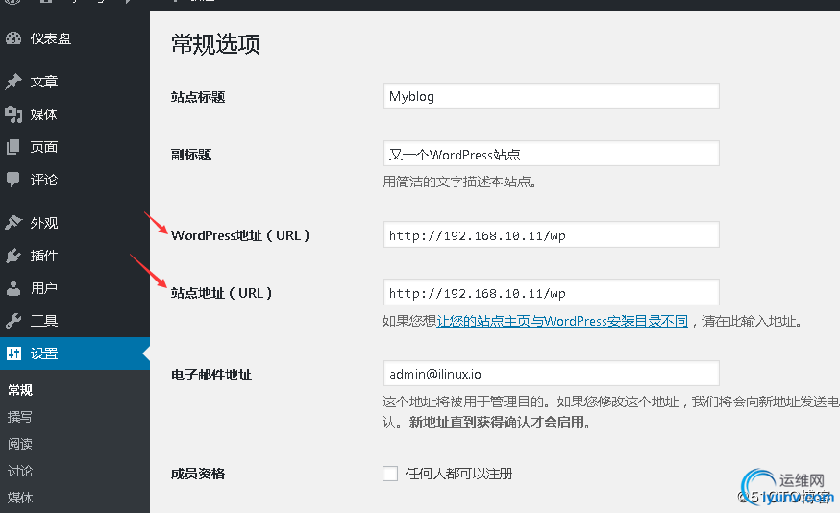Click the Settings sliders icon
Viewport: 840px width, 513px height.
point(13,354)
